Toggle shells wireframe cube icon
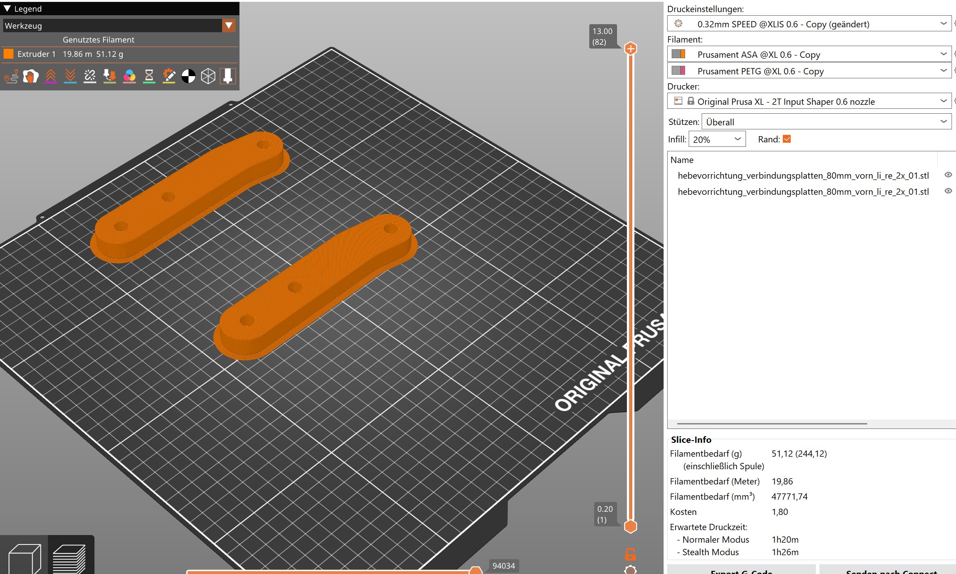Image resolution: width=956 pixels, height=574 pixels. click(x=208, y=77)
